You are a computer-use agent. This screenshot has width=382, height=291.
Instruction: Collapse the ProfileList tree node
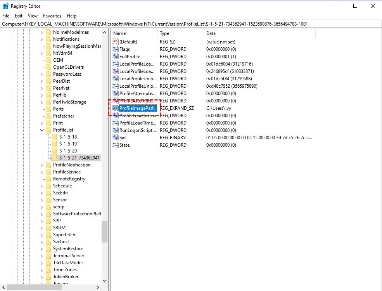coord(41,130)
